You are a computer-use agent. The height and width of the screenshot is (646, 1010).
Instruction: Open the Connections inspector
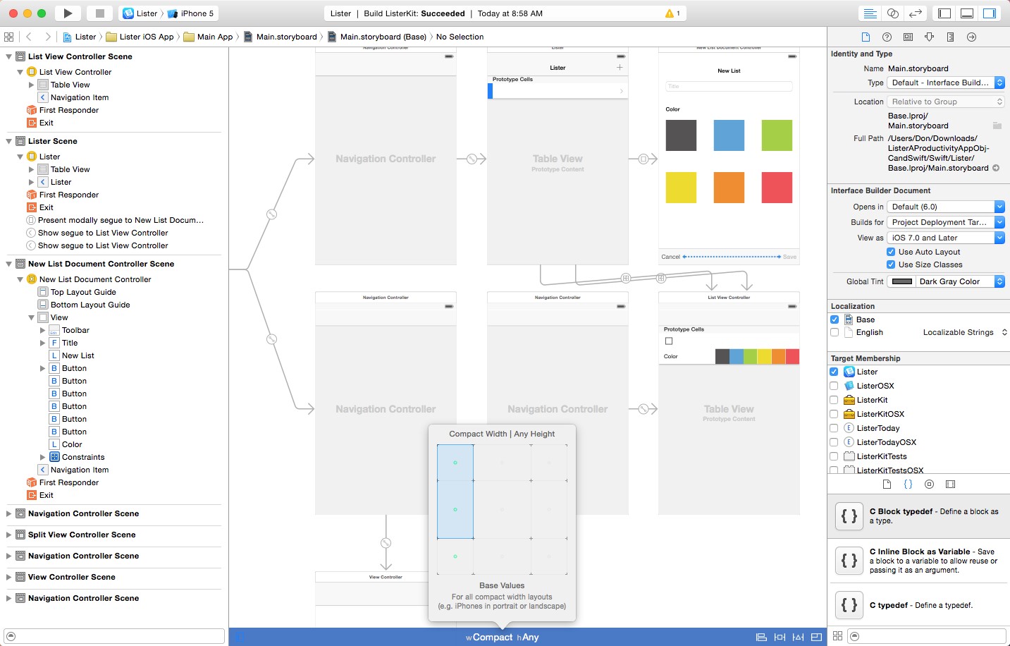point(971,37)
